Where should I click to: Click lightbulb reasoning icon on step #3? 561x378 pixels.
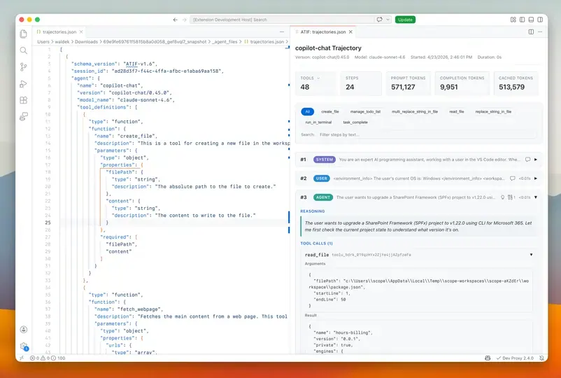coord(502,197)
